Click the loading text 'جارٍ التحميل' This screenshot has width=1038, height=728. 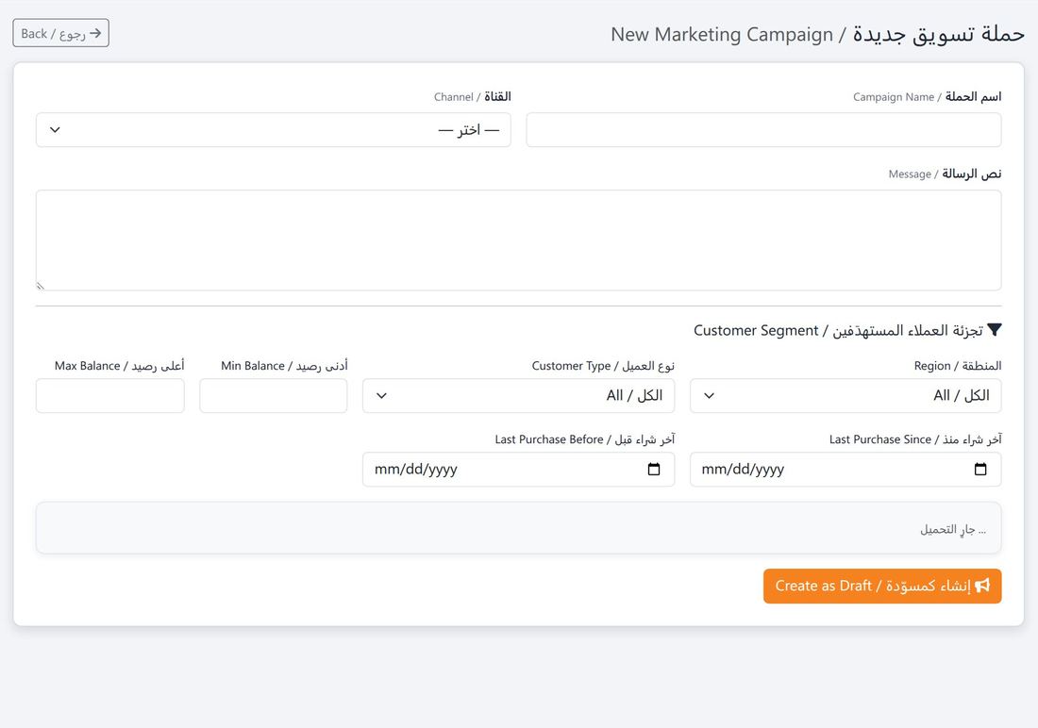[953, 529]
